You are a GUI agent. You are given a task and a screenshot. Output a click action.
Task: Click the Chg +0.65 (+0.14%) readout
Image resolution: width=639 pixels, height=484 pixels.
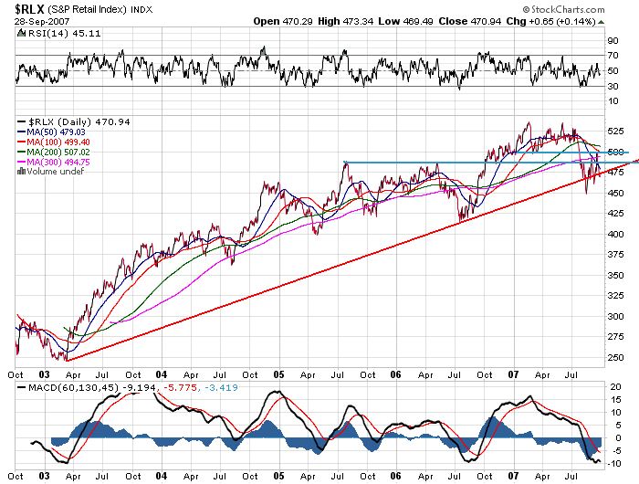tap(550, 21)
